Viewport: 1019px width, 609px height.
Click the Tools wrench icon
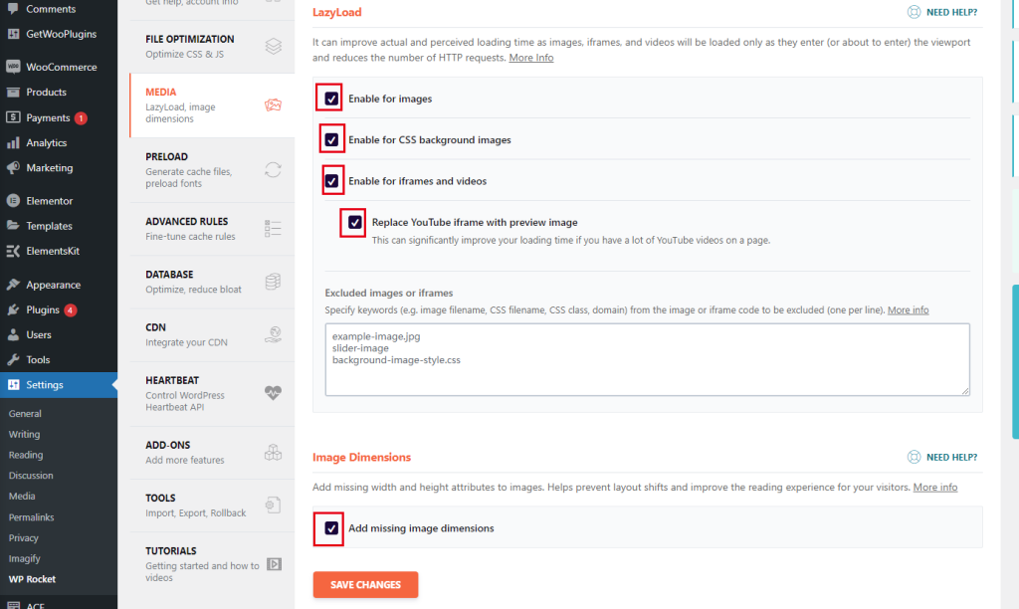(x=13, y=359)
